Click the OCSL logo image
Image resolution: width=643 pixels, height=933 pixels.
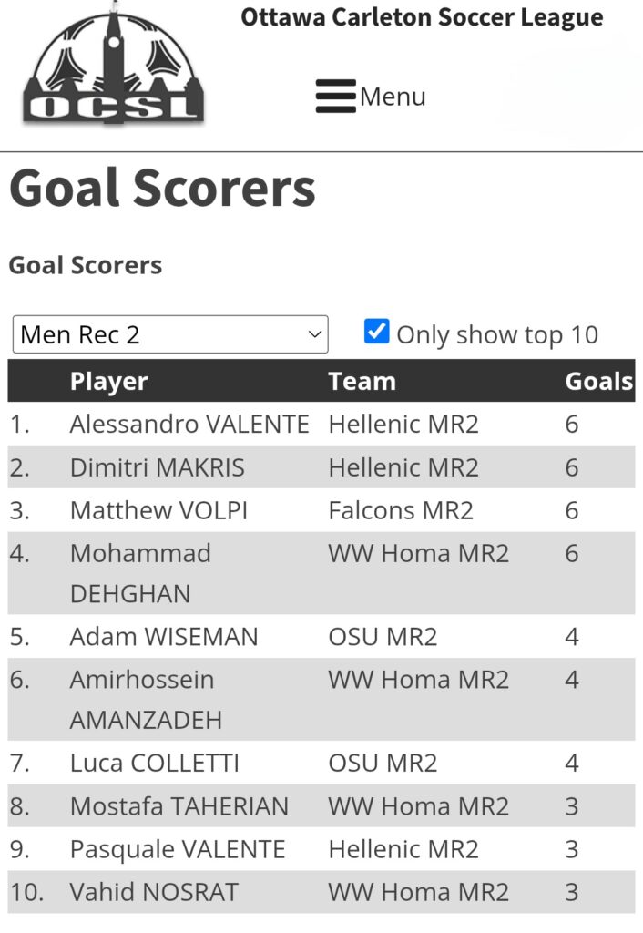113,64
